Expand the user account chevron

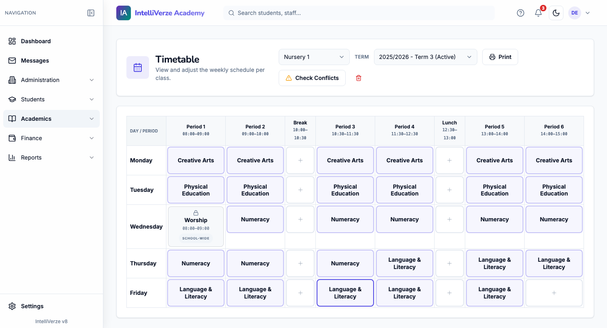pos(588,13)
